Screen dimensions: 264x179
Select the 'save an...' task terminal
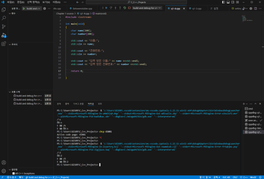(x=253, y=120)
